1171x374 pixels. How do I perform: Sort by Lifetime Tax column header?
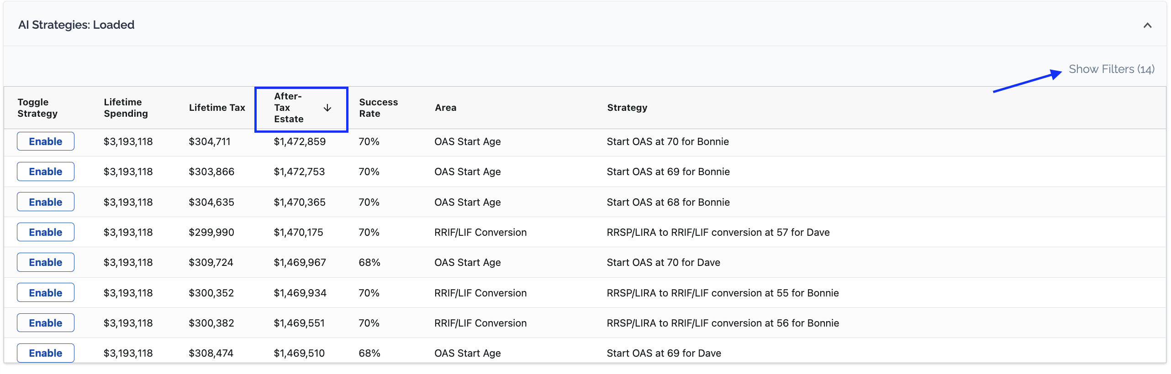[217, 108]
